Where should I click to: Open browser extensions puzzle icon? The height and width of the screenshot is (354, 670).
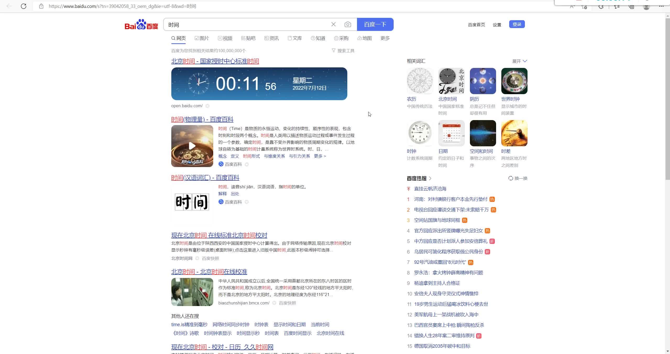(x=601, y=7)
